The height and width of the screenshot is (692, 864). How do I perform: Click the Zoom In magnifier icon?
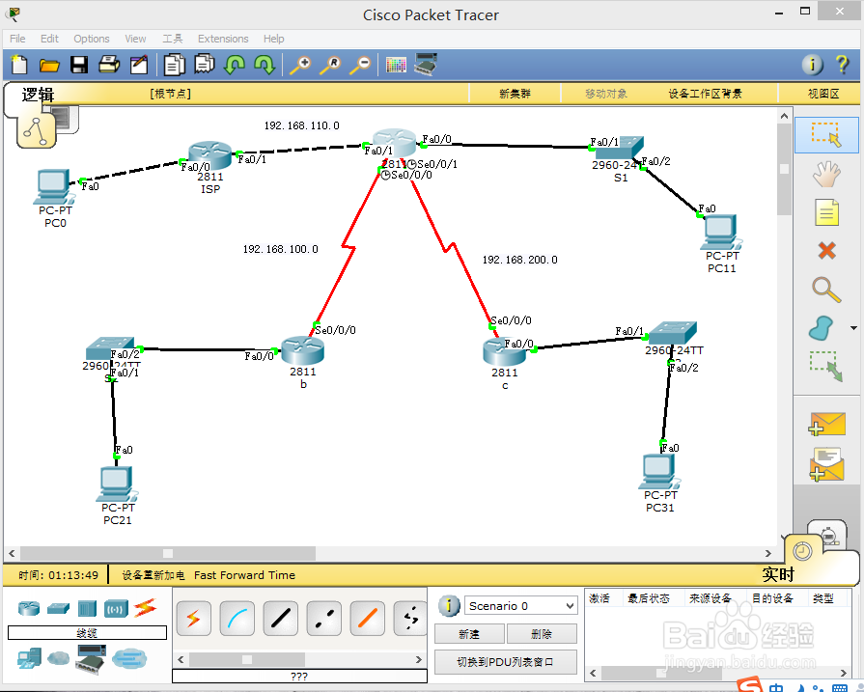pyautogui.click(x=300, y=65)
